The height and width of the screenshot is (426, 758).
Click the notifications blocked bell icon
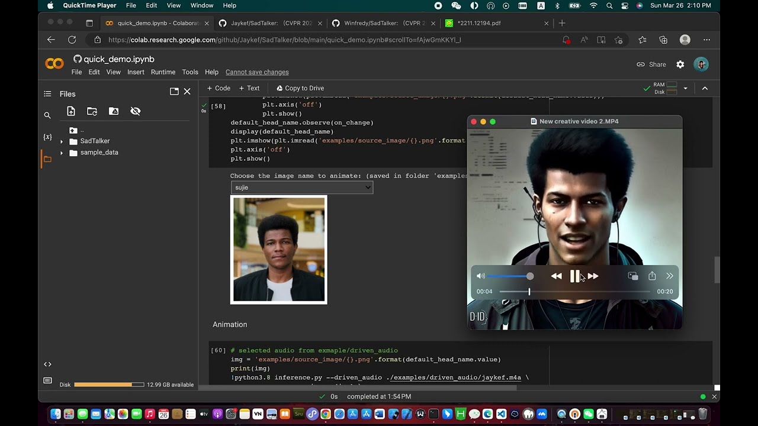coord(567,40)
